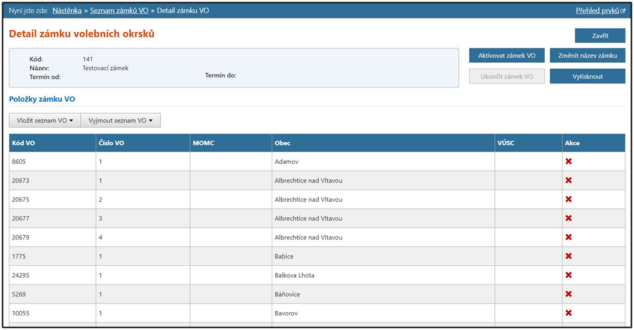This screenshot has height=330, width=634.
Task: Remove Babice row using red X
Action: (x=568, y=256)
